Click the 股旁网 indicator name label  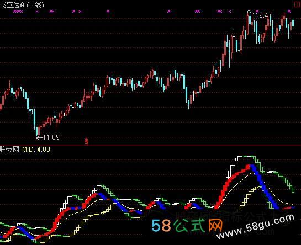pyautogui.click(x=9, y=150)
